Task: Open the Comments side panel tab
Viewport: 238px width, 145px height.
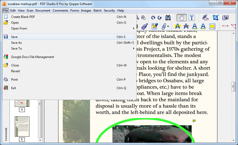Action: 6,134
